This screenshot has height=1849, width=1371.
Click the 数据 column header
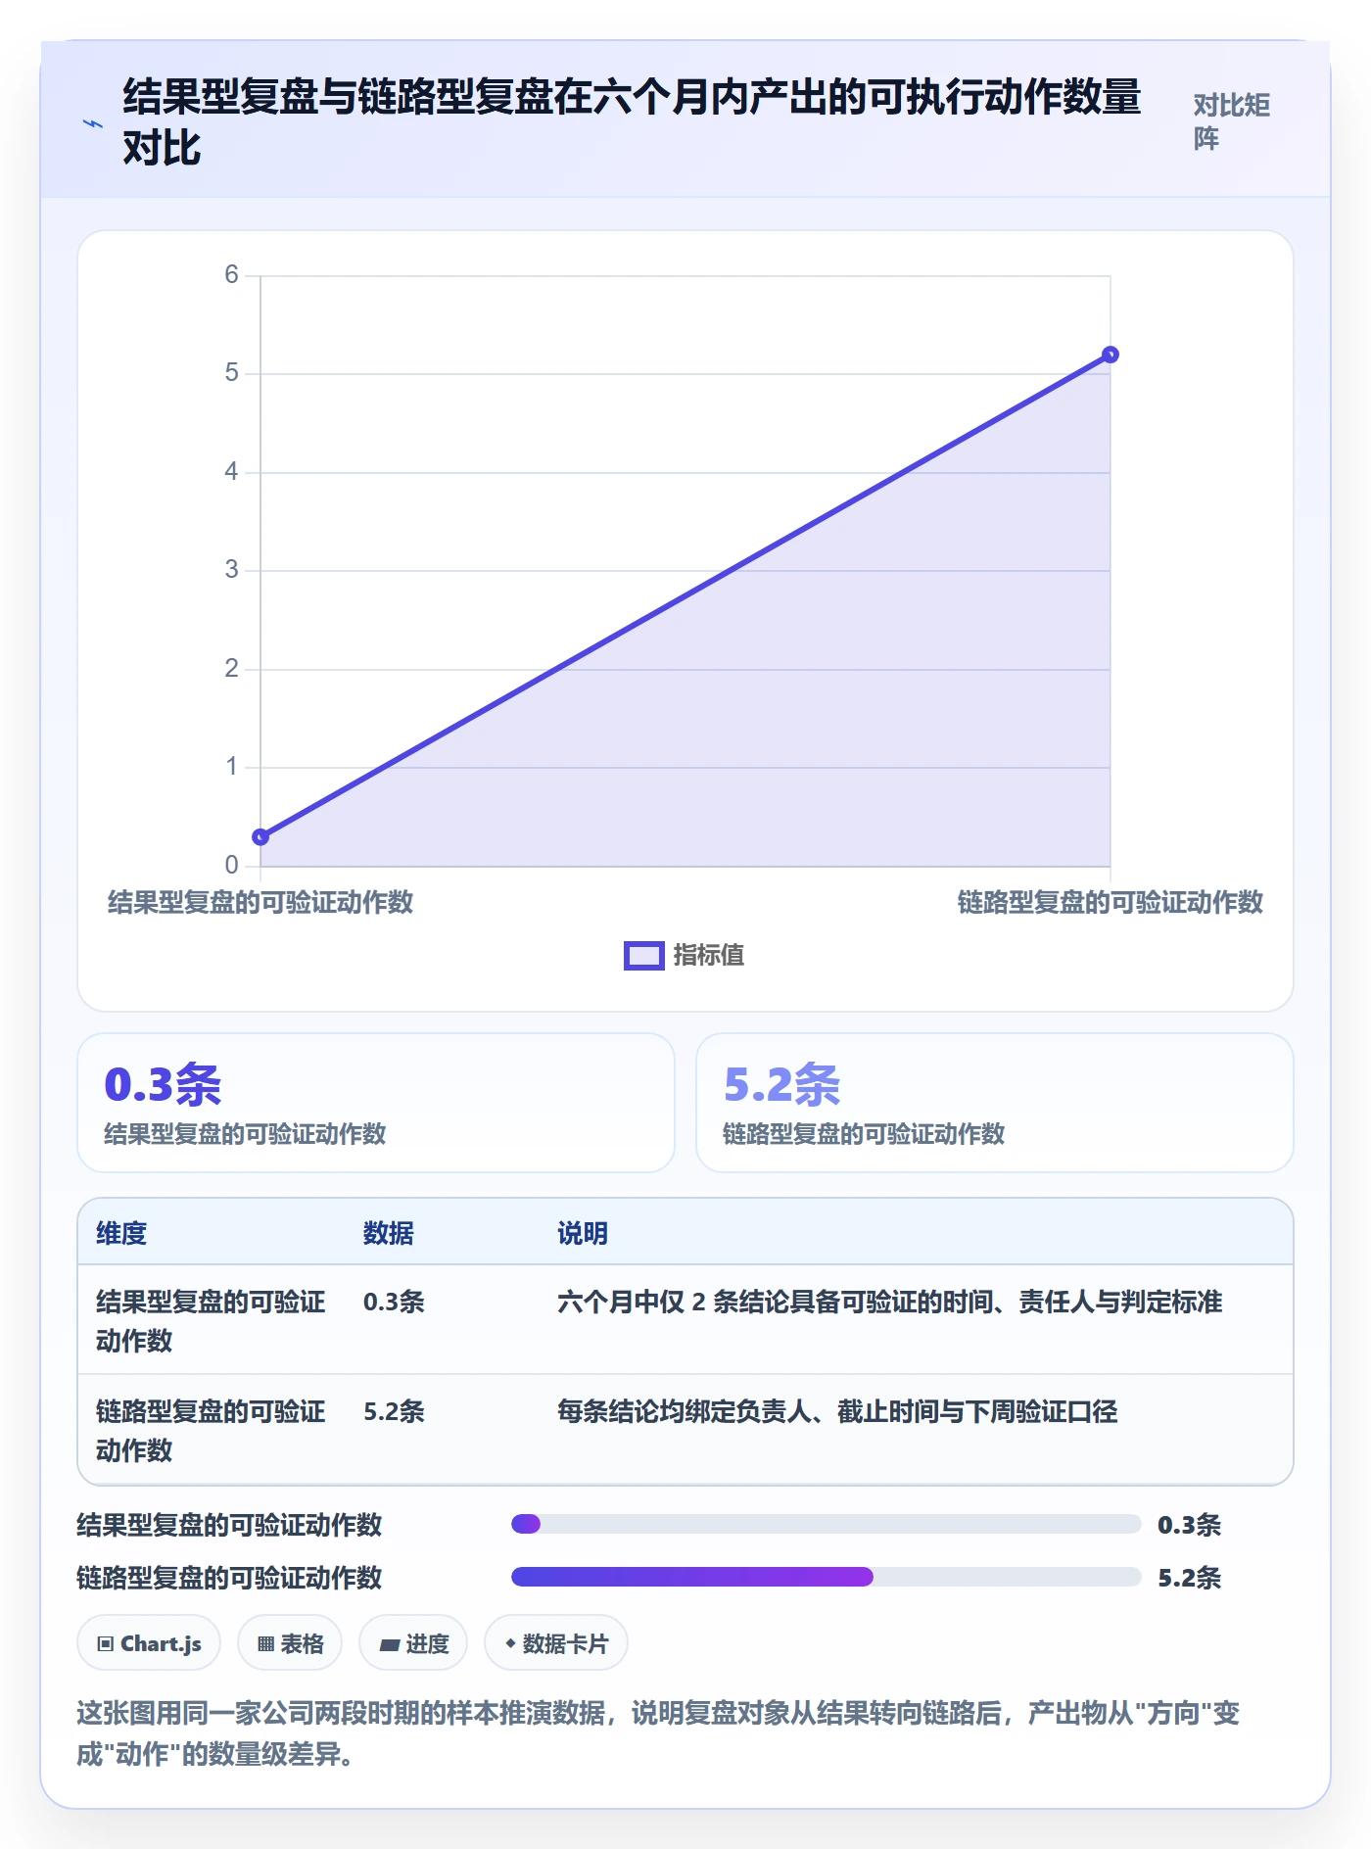(x=388, y=1233)
